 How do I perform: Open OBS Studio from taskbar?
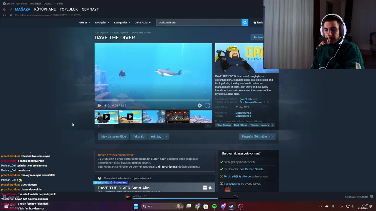click(240, 206)
